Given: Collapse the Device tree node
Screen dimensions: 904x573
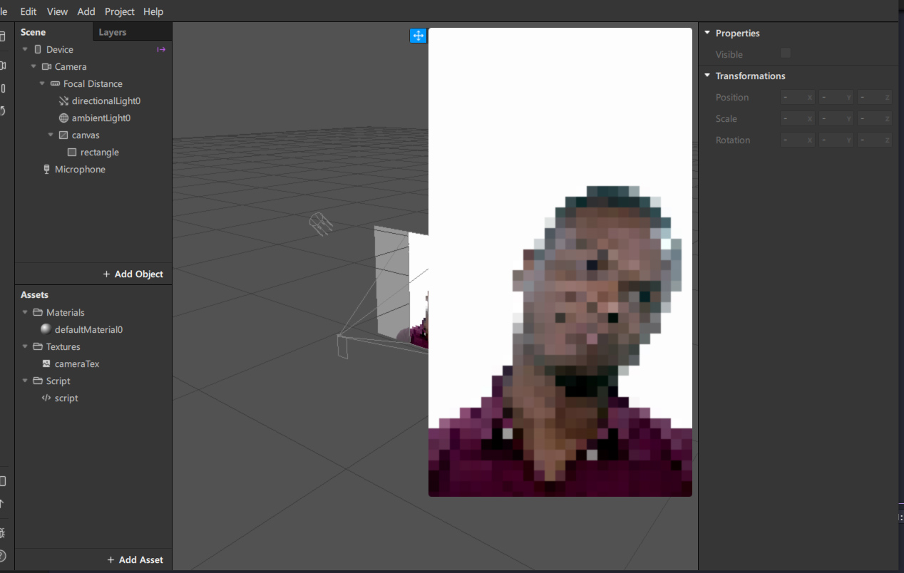Looking at the screenshot, I should 25,50.
